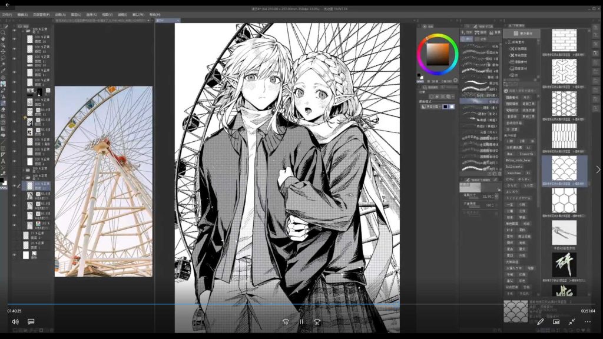Click the Melon_soda_bear material tag
Viewport: 603px width, 339px height.
pyautogui.click(x=519, y=161)
